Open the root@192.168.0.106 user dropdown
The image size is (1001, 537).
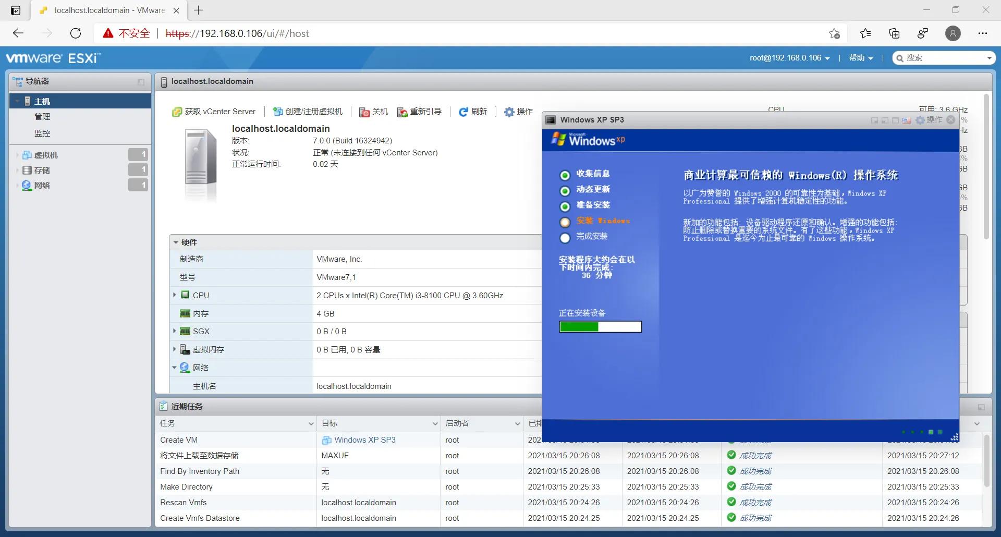[789, 58]
